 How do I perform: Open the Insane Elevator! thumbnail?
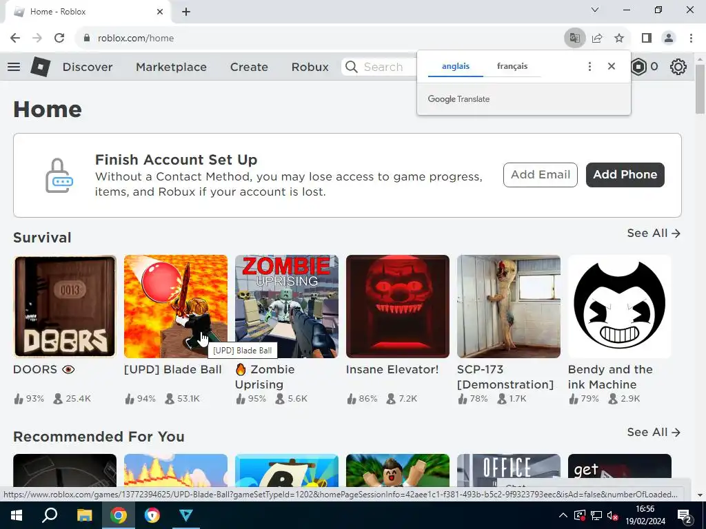pyautogui.click(x=398, y=307)
